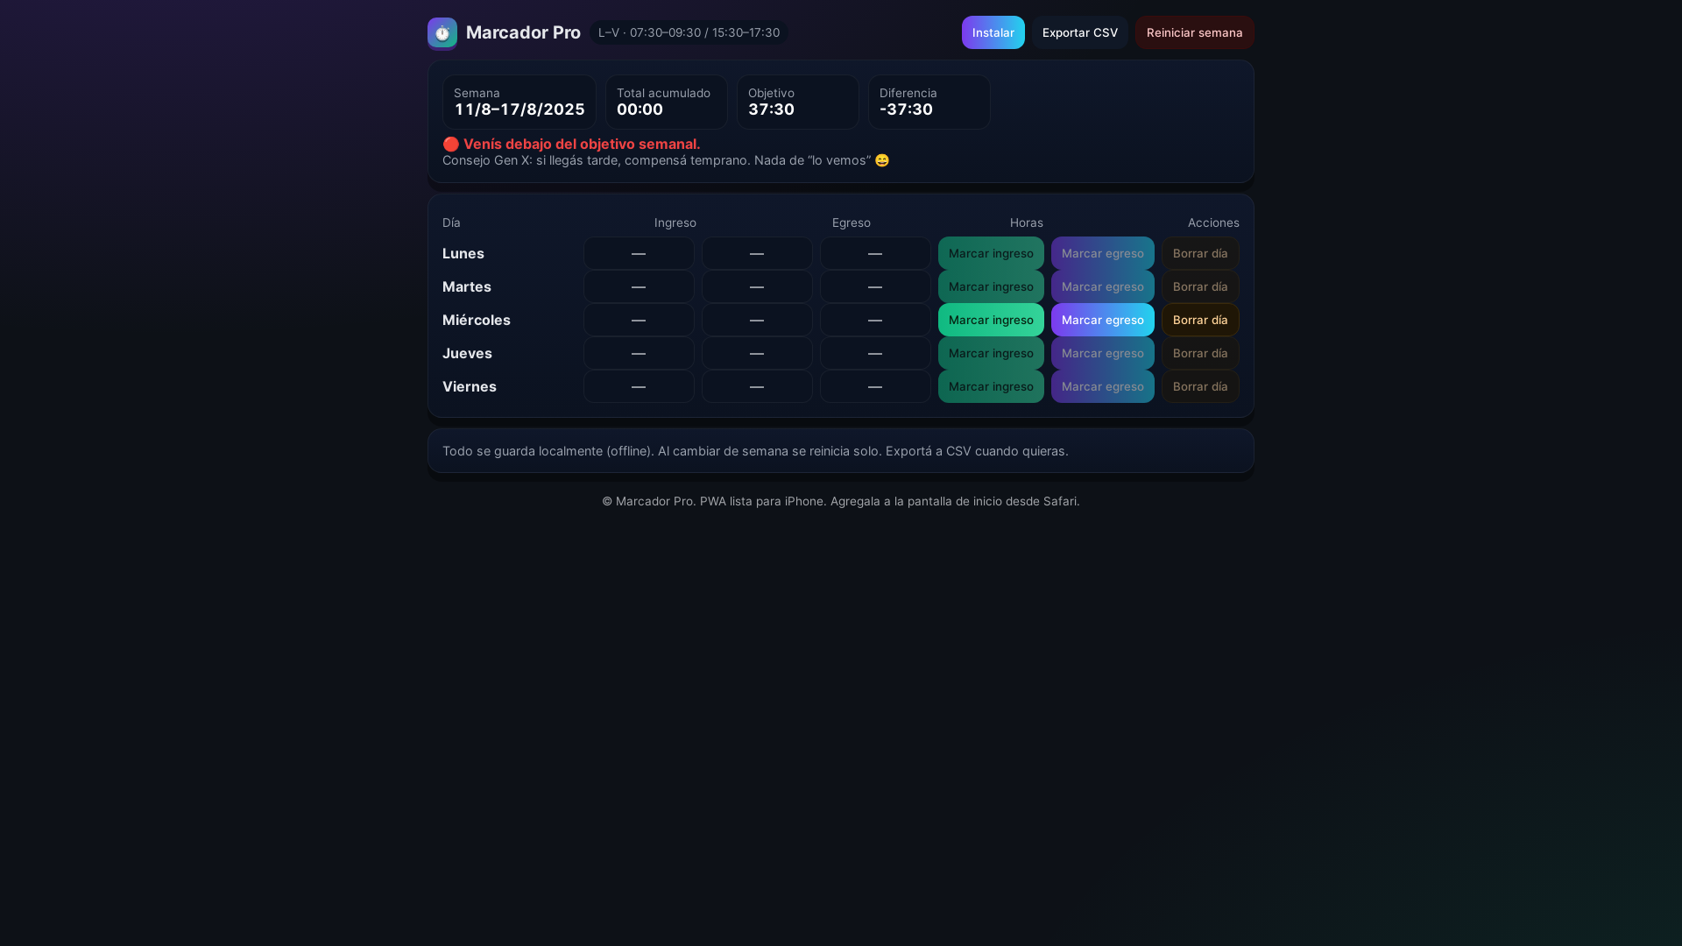
Task: Export the week with Exportar CSV
Action: 1079,32
